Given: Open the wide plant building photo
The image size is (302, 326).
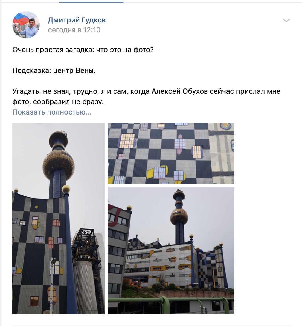Looking at the screenshot, I should (171, 250).
